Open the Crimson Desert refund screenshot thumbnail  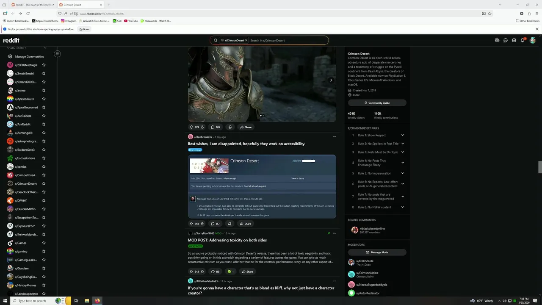pyautogui.click(x=262, y=186)
